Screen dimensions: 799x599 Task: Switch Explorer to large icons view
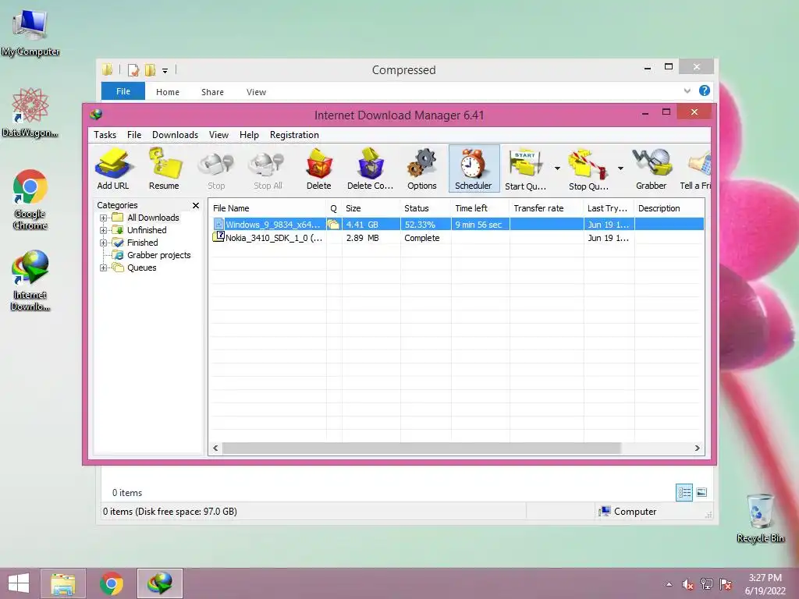pyautogui.click(x=701, y=493)
